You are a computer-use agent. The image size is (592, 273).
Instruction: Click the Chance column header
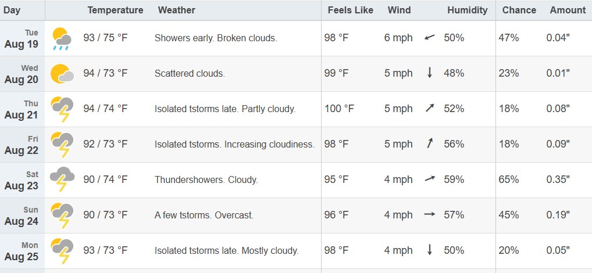pyautogui.click(x=519, y=10)
